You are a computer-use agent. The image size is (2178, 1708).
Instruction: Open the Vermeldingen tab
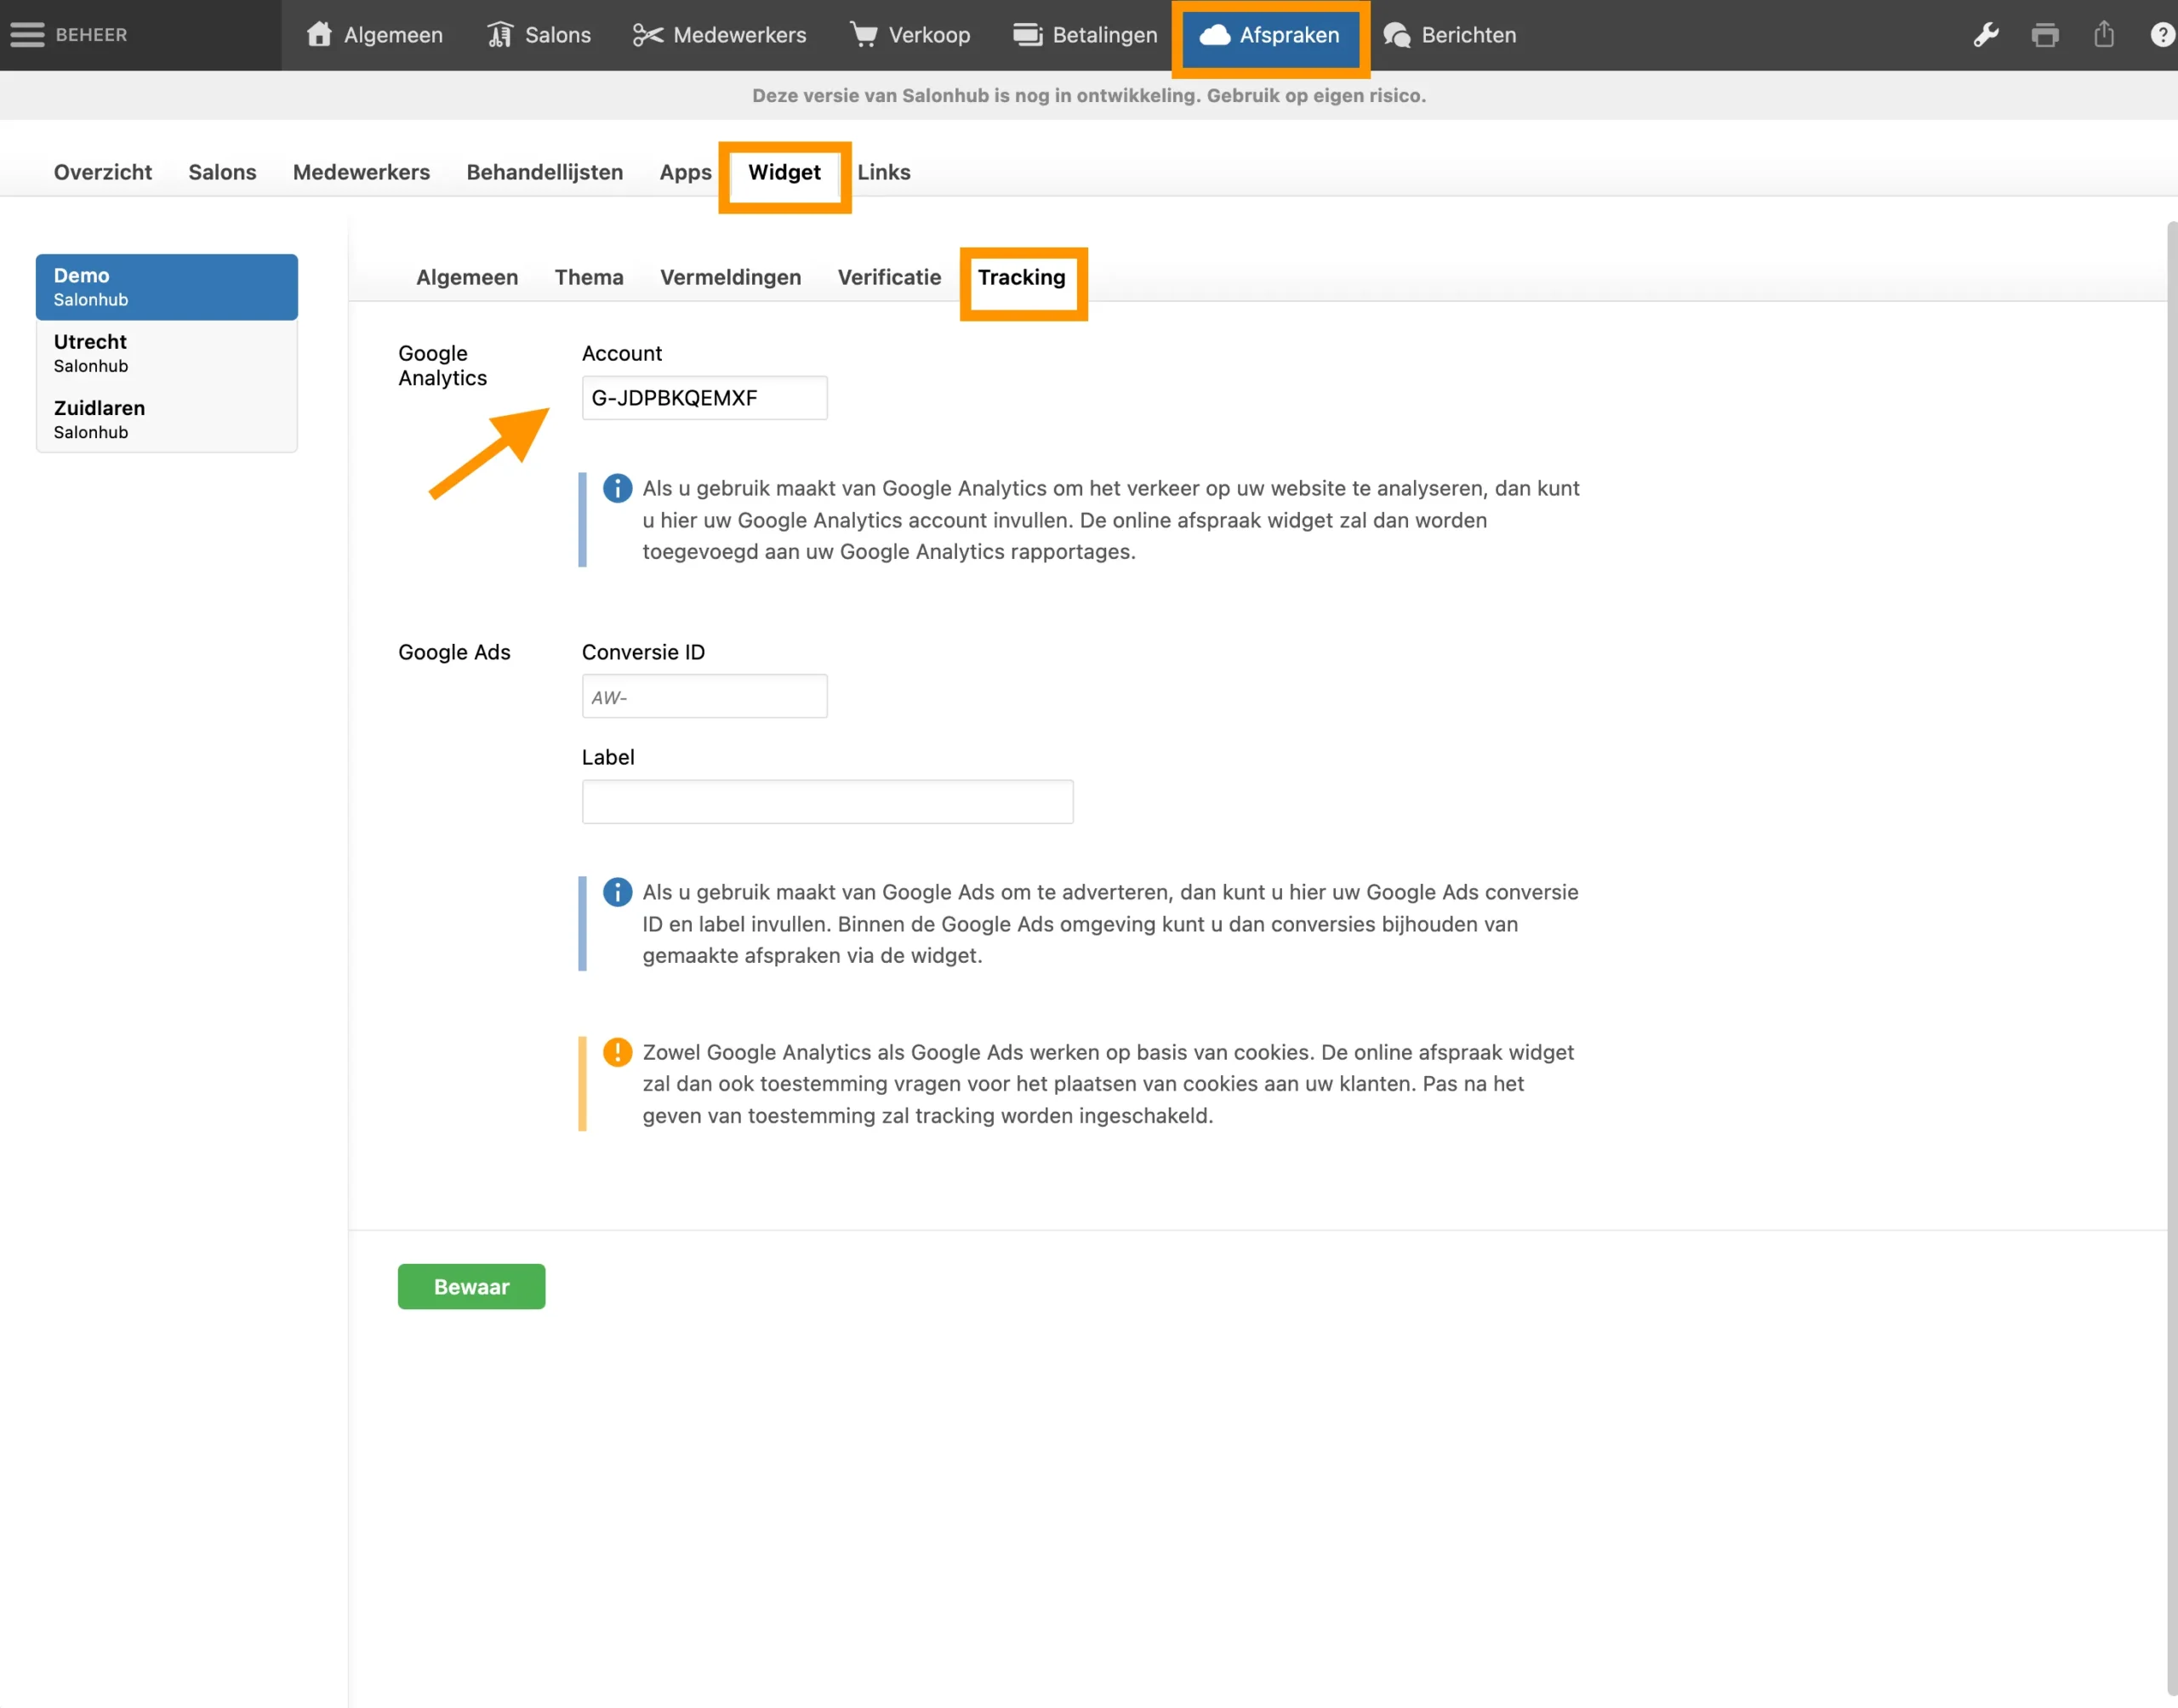pyautogui.click(x=730, y=277)
